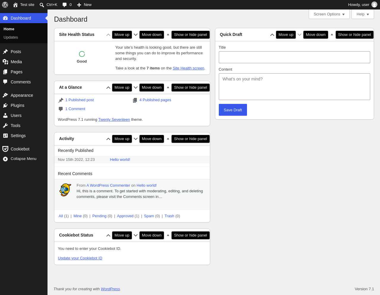The image size is (380, 295).
Task: Toggle the Cookiebot Status panel triangle
Action: point(168,235)
